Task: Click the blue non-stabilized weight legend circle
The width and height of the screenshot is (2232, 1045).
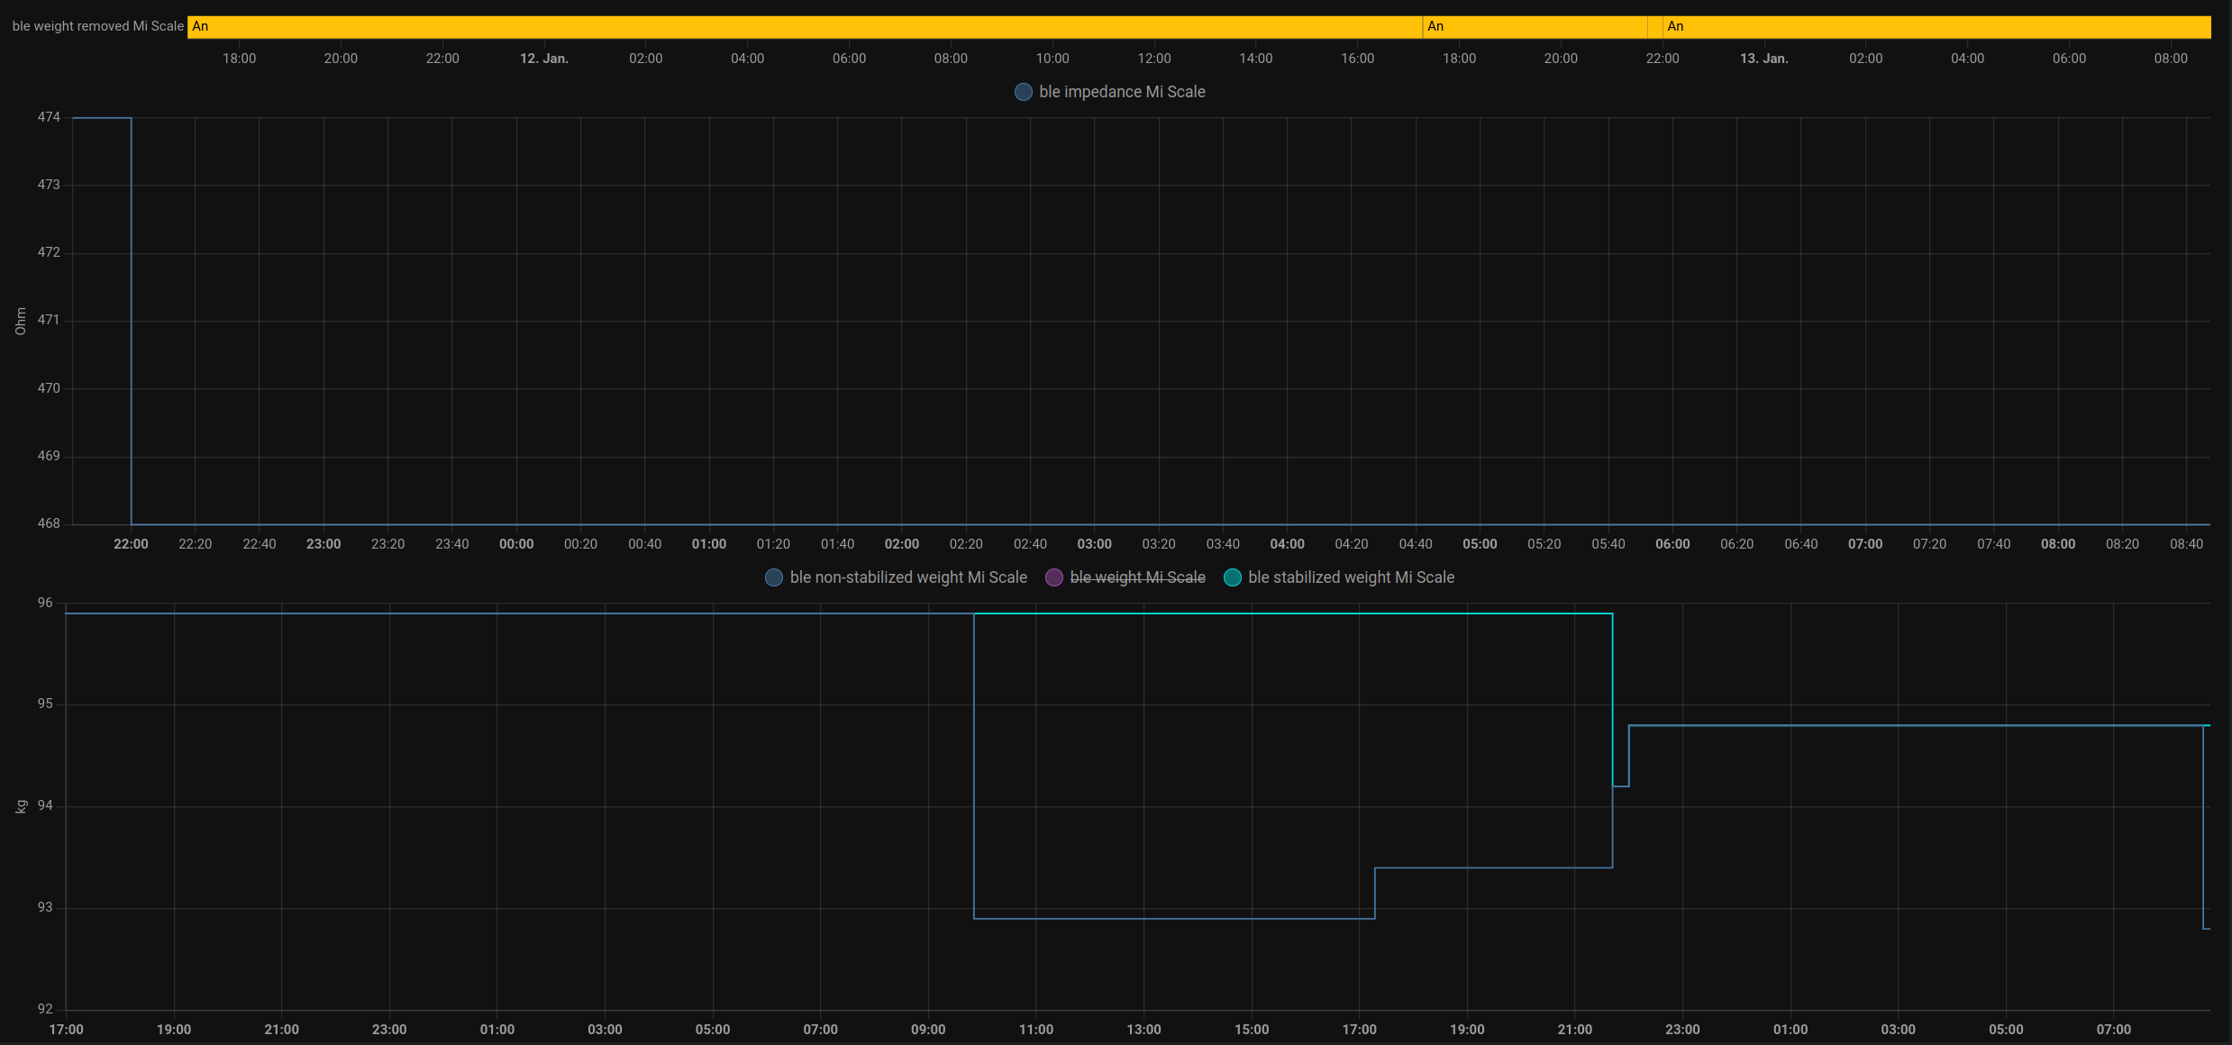Action: (773, 577)
